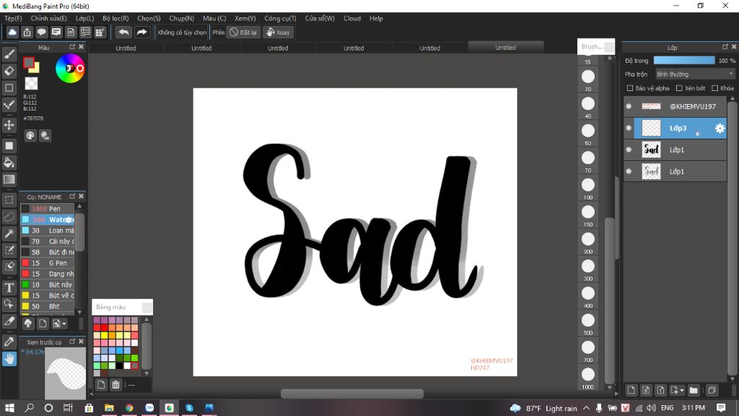Screen dimensions: 739x416
Task: Select the Divide/knife tool
Action: click(x=9, y=321)
